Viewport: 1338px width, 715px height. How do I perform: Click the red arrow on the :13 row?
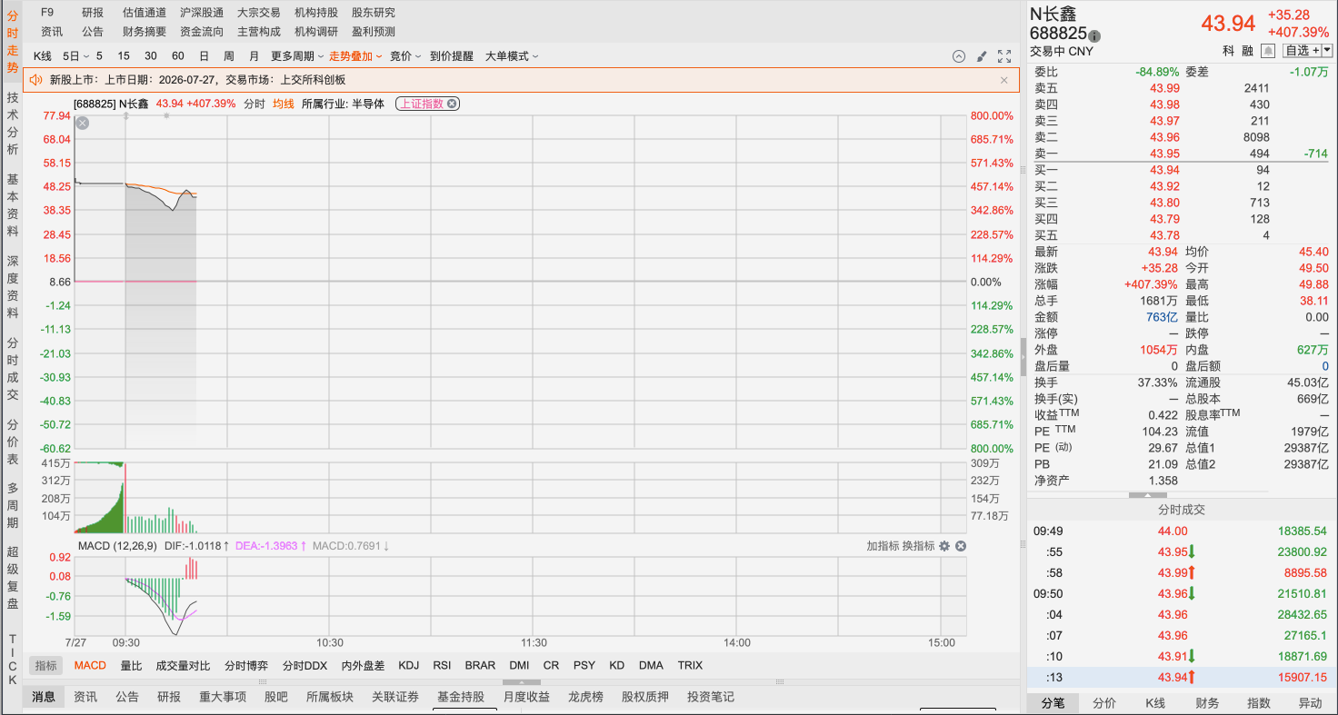pos(1191,677)
